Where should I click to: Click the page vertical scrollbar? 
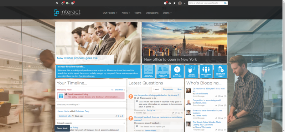(284, 66)
